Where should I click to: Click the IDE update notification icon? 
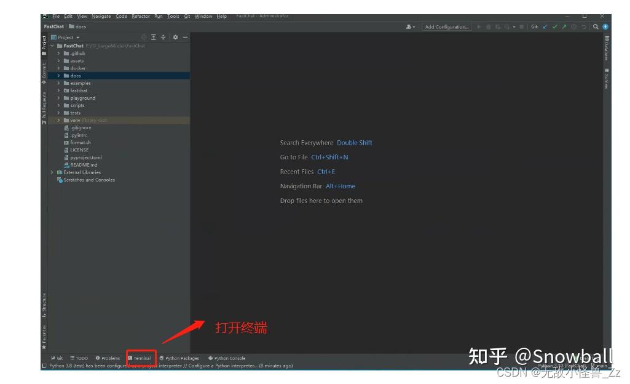tap(605, 27)
